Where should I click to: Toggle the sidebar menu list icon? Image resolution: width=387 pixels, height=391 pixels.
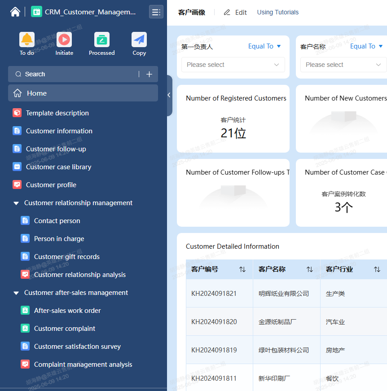click(x=156, y=12)
